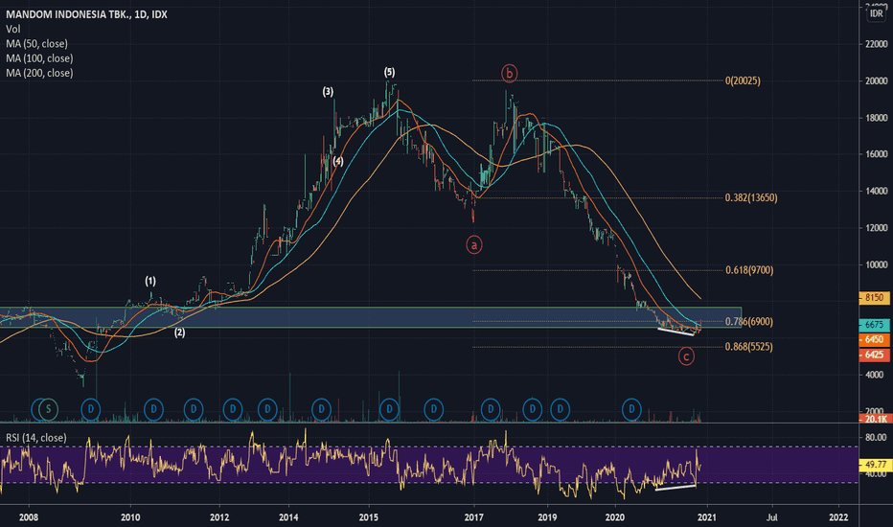Click the D dividend marker directly below wave (5)
Viewport: 893px width, 527px height.
click(389, 409)
